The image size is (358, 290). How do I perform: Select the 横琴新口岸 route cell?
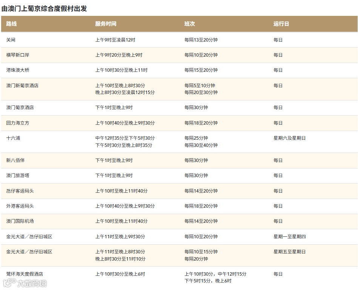click(x=18, y=55)
